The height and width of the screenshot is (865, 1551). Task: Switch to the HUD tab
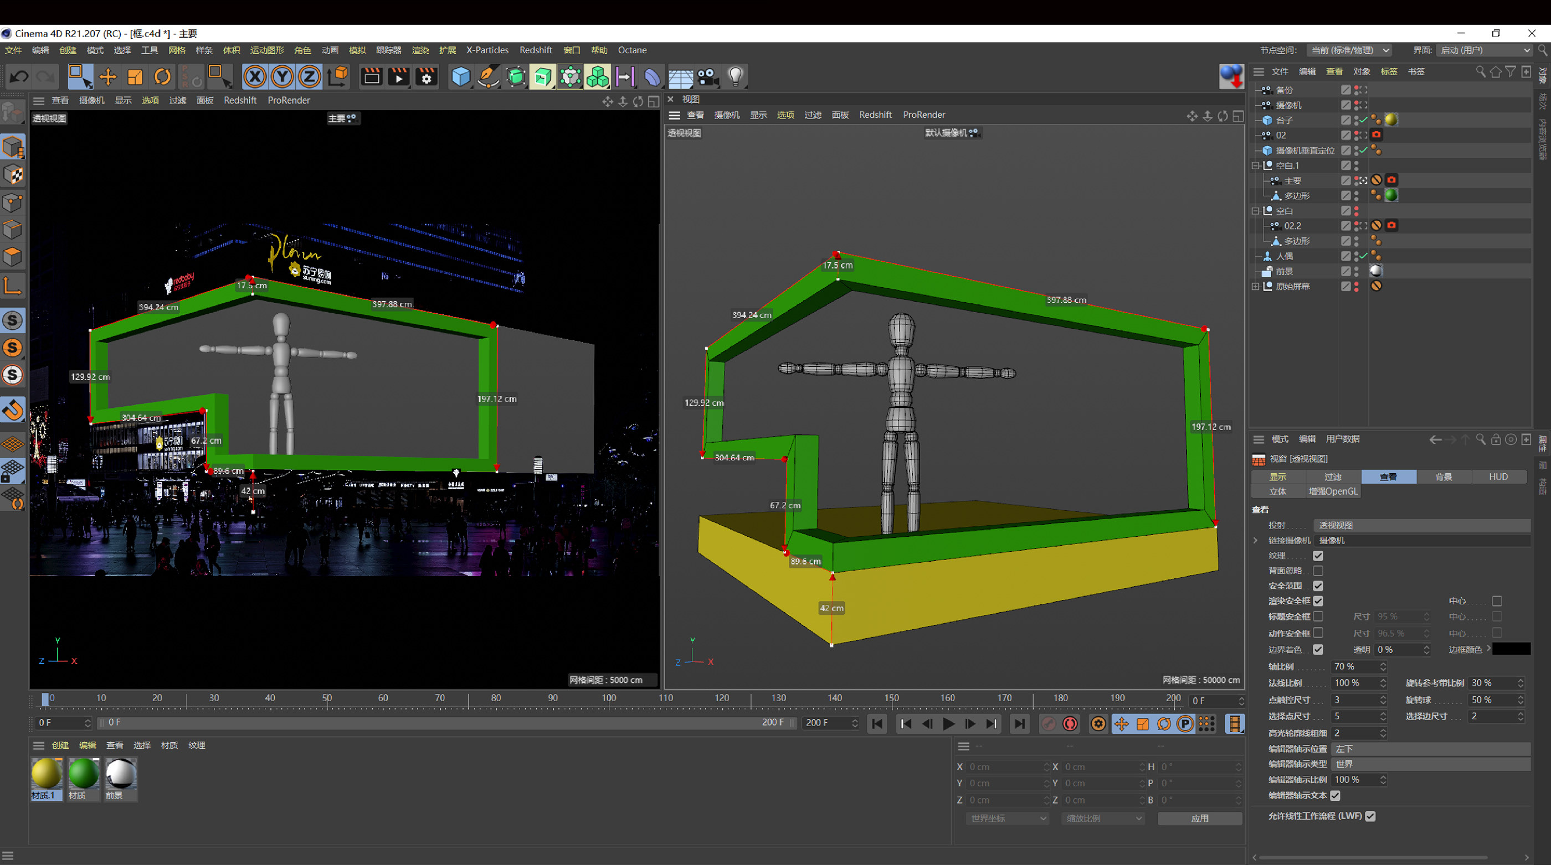[1498, 476]
